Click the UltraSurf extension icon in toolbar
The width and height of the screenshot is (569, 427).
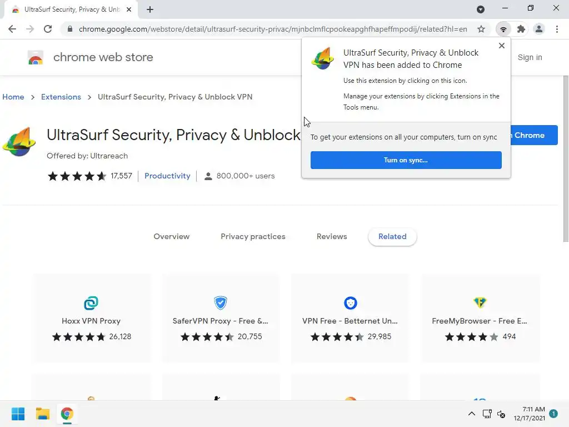coord(503,29)
